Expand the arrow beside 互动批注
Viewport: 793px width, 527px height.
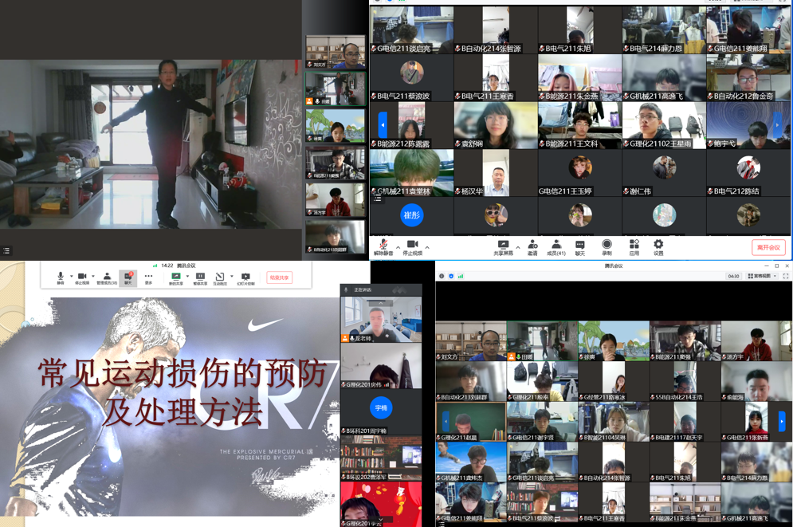pyautogui.click(x=232, y=277)
